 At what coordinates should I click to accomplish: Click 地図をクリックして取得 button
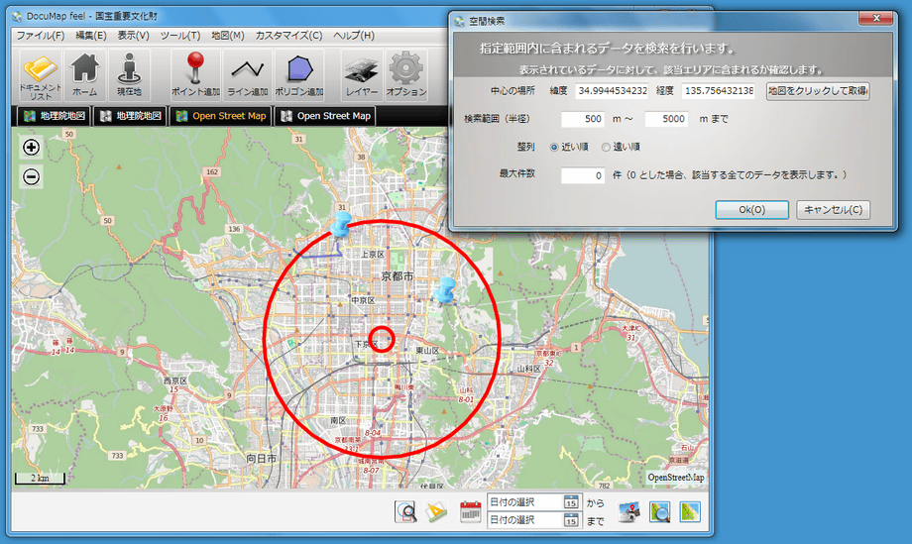818,91
